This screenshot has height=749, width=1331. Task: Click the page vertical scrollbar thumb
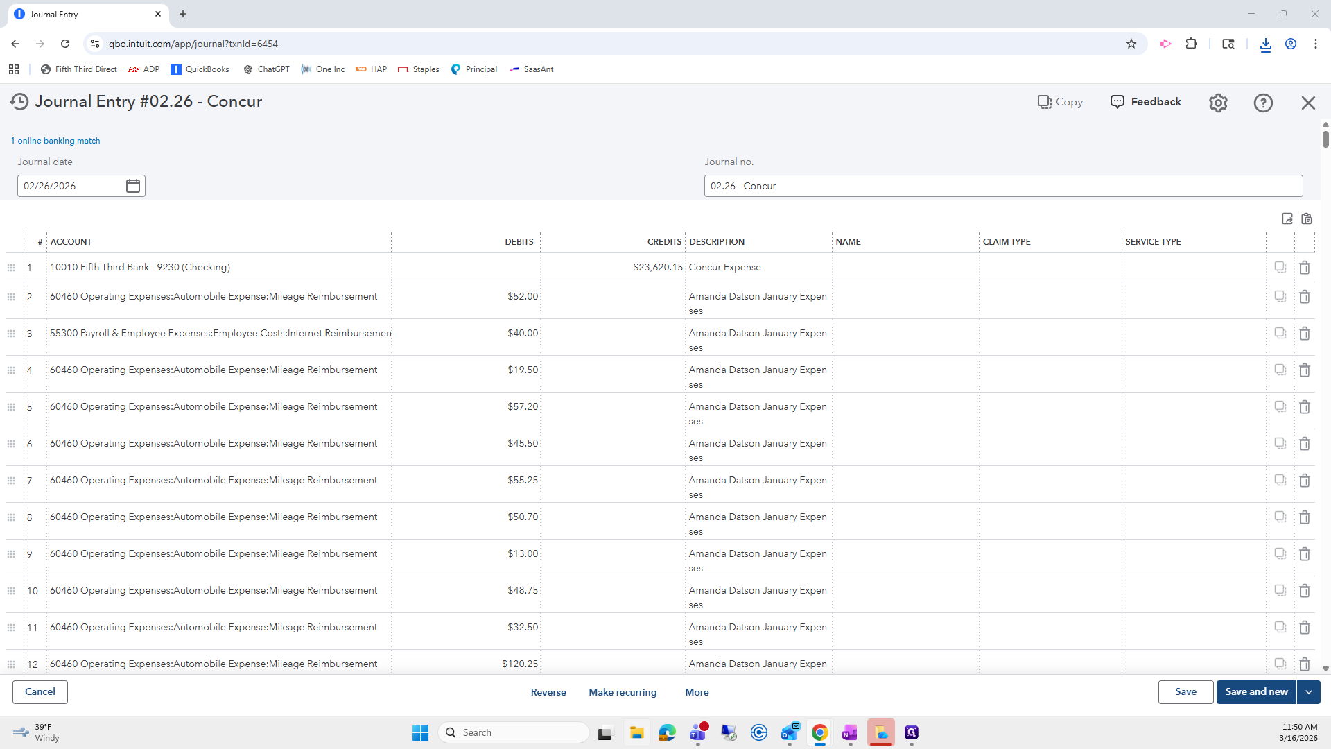[x=1325, y=139]
